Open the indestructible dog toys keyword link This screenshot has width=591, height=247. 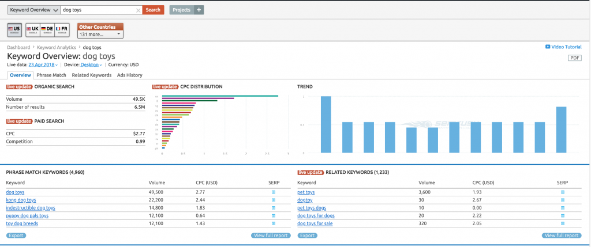31,208
